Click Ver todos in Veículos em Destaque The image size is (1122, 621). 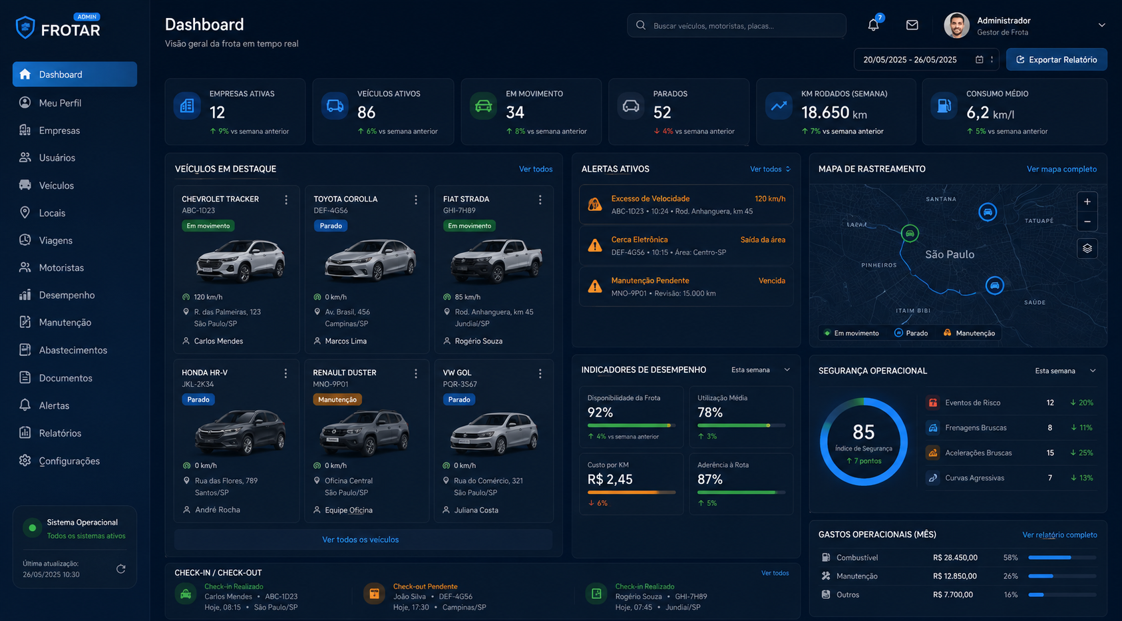[536, 169]
